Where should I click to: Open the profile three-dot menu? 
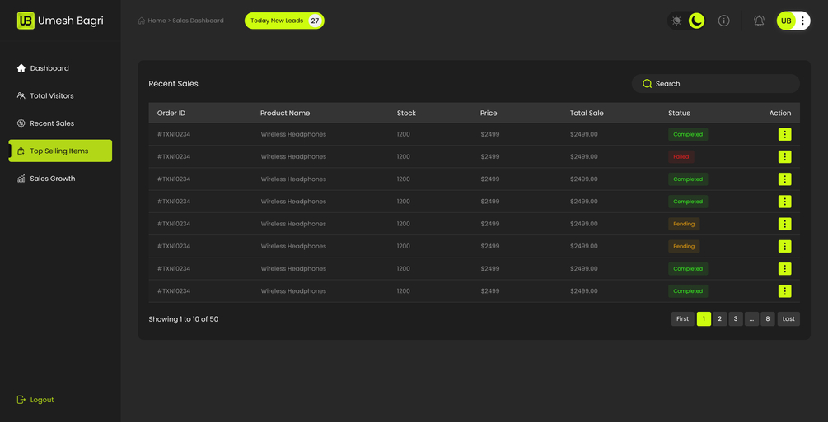(x=802, y=21)
